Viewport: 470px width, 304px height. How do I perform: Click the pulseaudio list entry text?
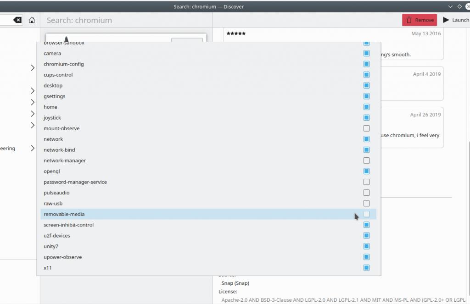click(56, 193)
